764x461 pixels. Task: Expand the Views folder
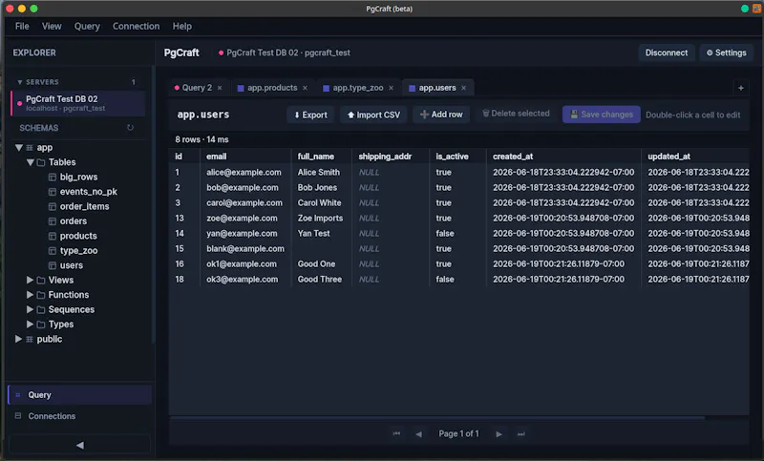[x=30, y=280]
